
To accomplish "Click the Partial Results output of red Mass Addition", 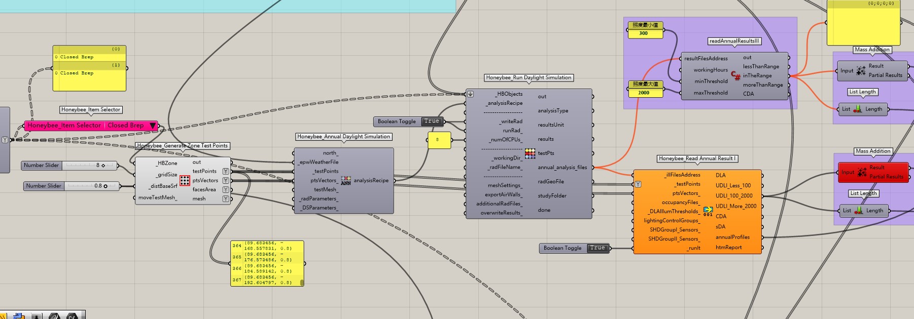I will coord(886,177).
